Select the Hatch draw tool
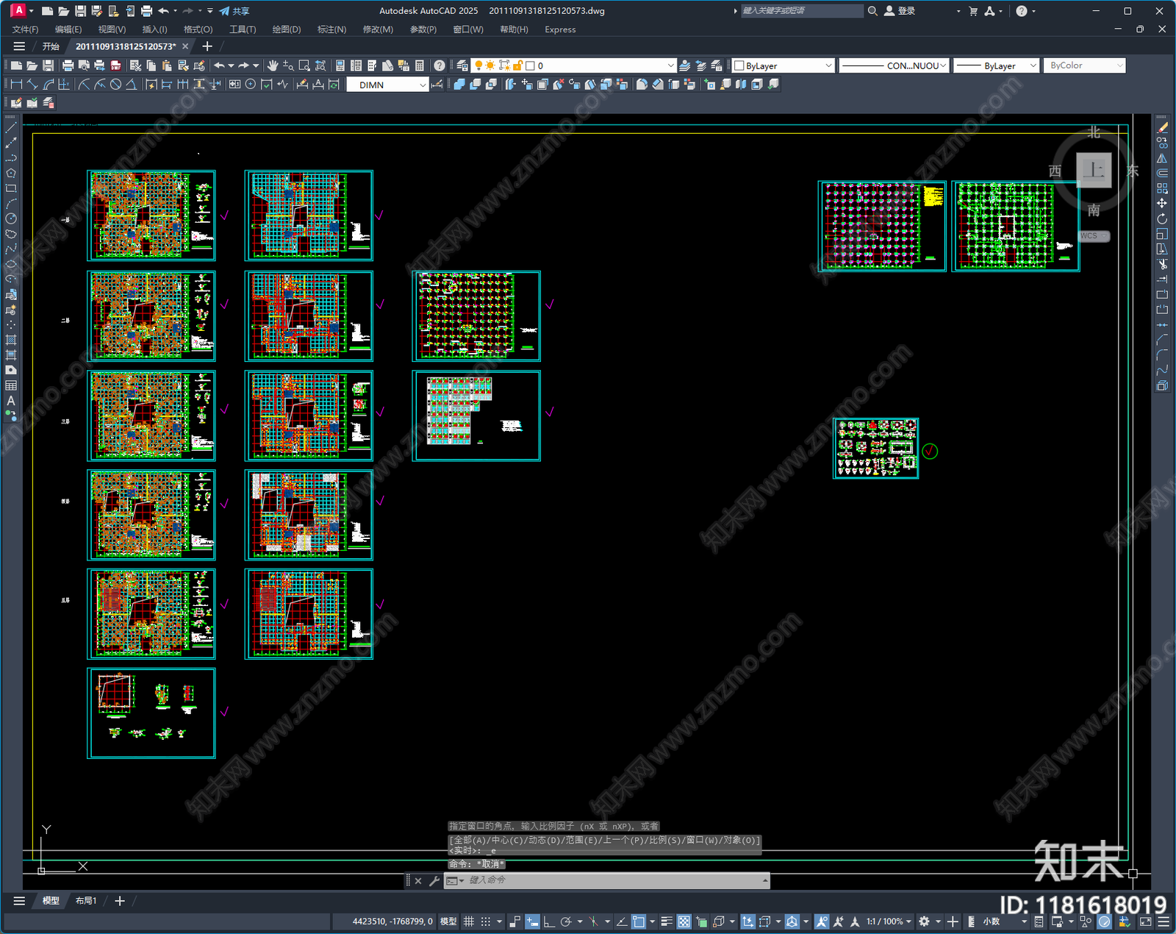This screenshot has height=934, width=1176. (x=11, y=340)
